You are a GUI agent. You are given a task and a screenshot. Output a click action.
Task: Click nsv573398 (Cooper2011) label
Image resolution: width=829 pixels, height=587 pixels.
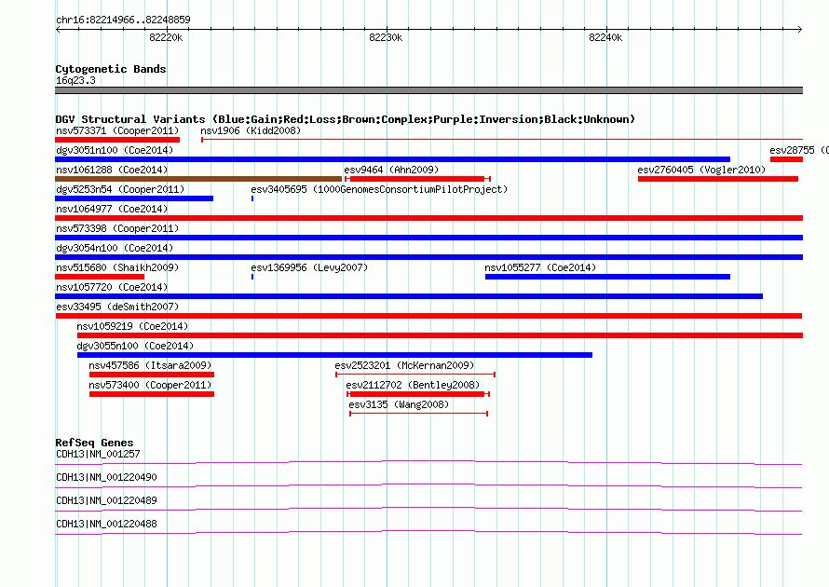pyautogui.click(x=117, y=228)
